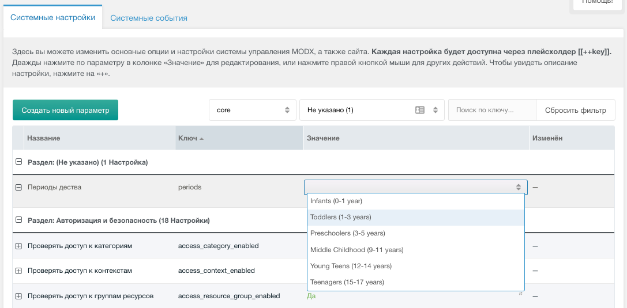Expand Проверять доступ к контекстам row
This screenshot has width=627, height=308.
click(18, 271)
